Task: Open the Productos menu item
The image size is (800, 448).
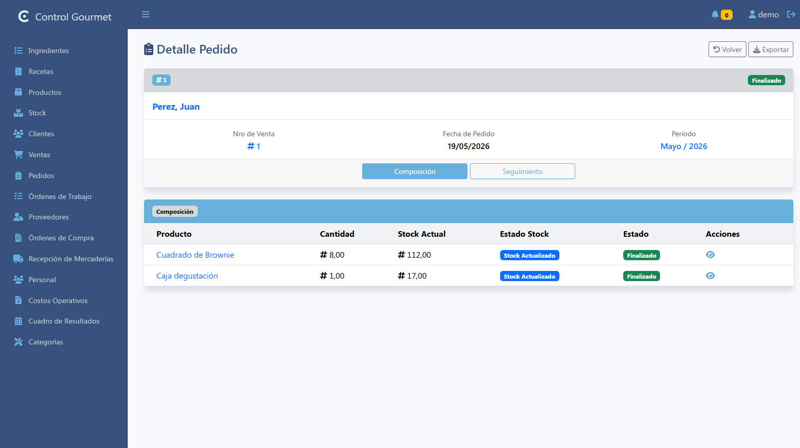Action: point(45,92)
